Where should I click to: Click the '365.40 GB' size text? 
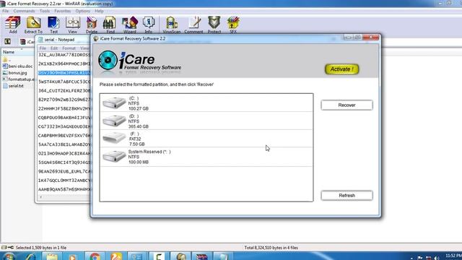point(139,126)
